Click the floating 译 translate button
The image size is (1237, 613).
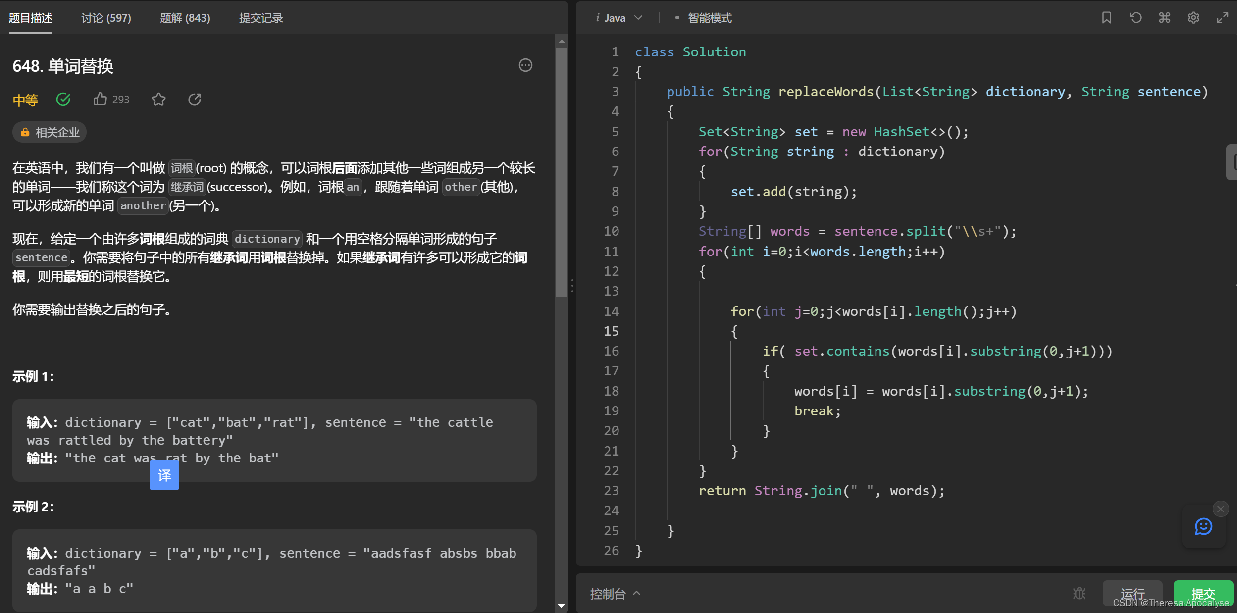164,475
